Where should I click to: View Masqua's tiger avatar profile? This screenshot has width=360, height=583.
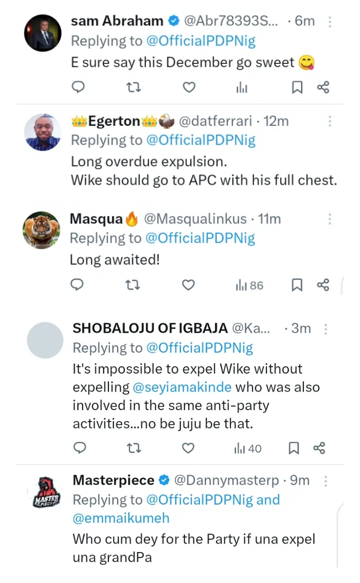point(41,230)
